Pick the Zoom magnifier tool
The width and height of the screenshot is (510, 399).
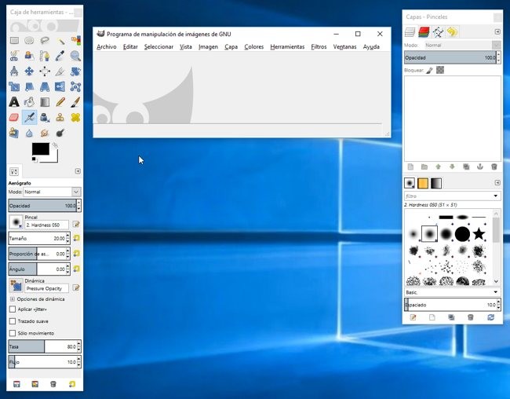(75, 56)
